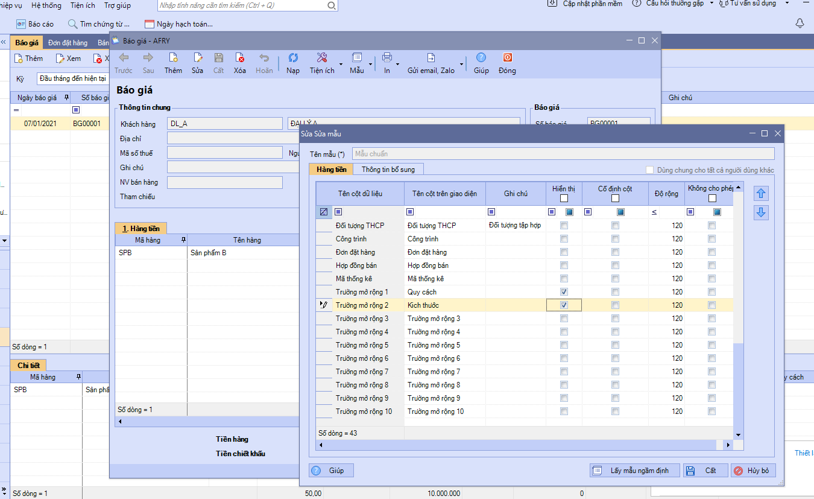Move row down with blue down arrow
The image size is (814, 499).
coord(762,212)
